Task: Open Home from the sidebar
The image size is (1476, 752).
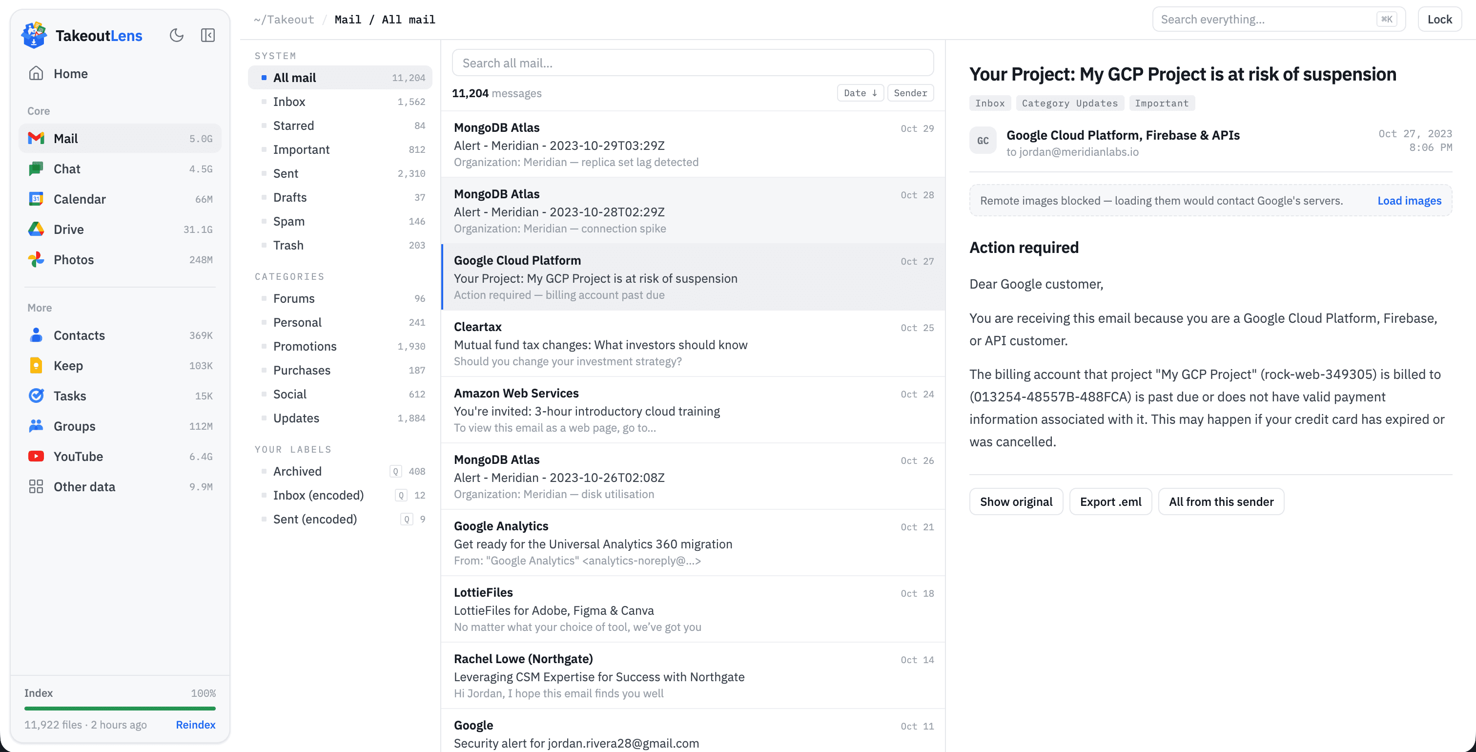Action: [x=120, y=73]
